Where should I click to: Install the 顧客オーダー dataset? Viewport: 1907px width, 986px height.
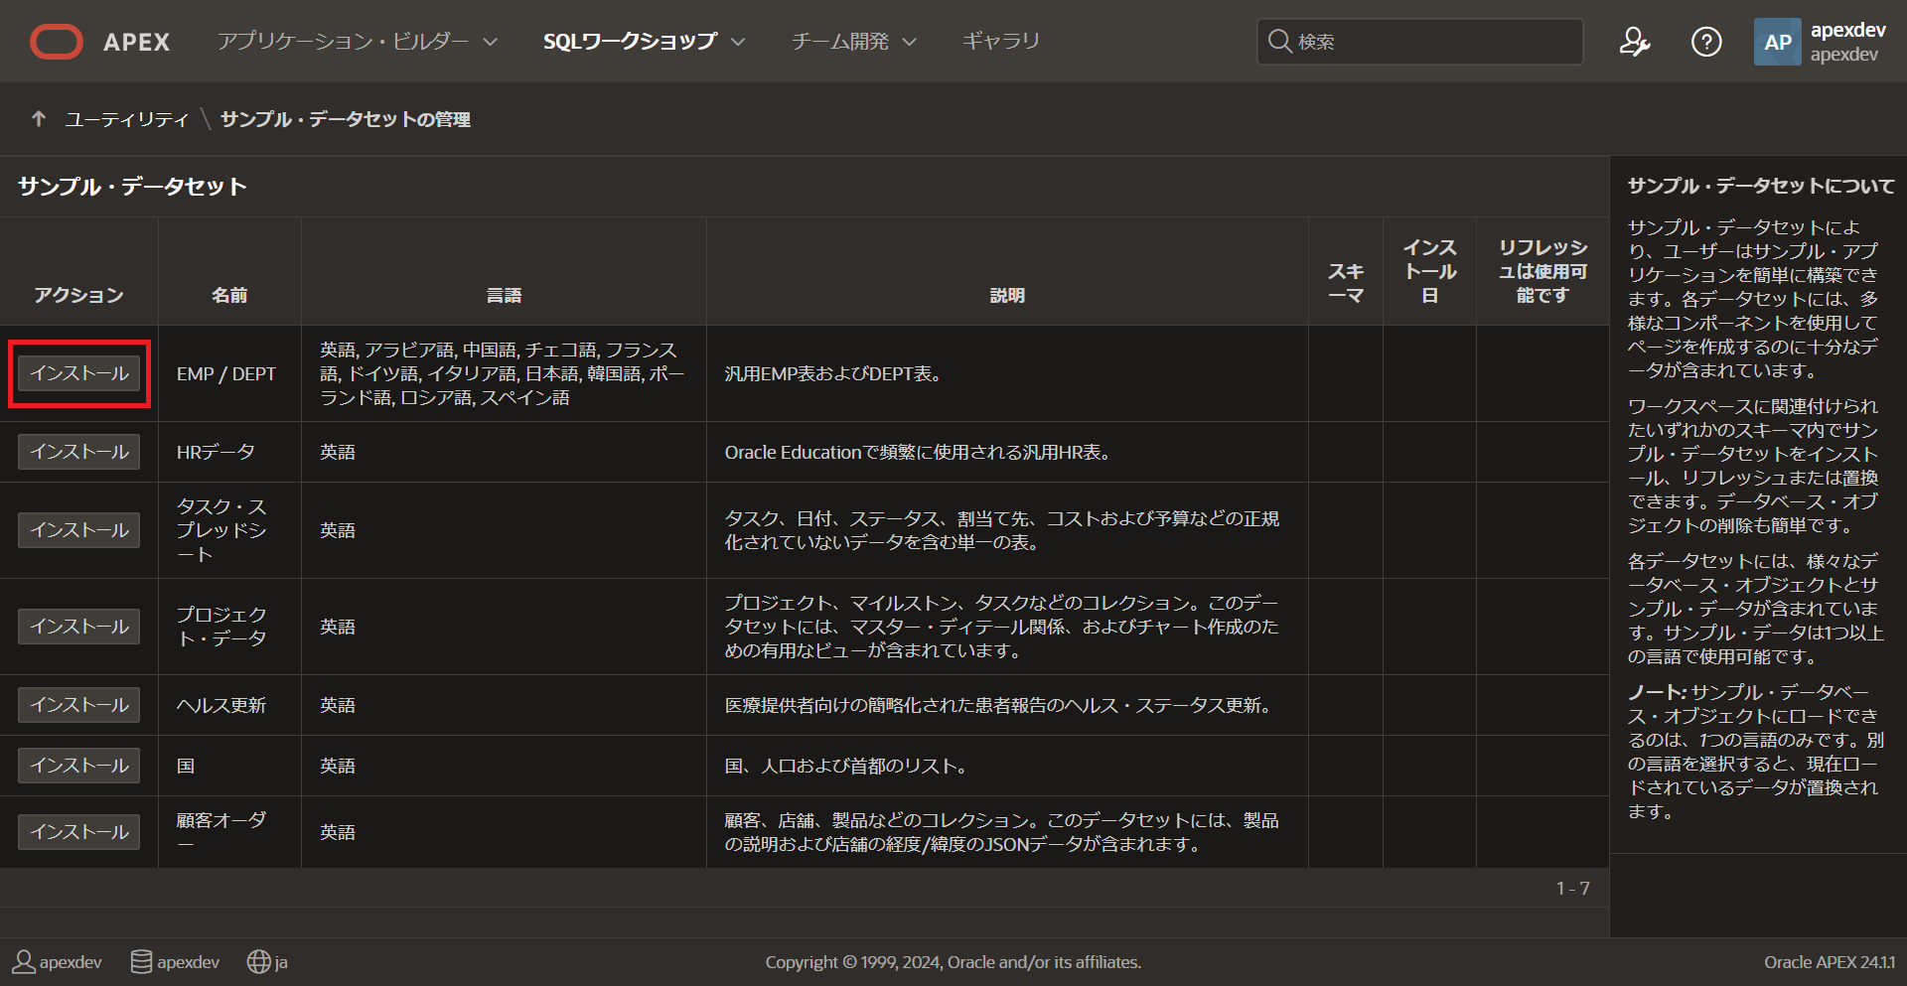tap(79, 832)
